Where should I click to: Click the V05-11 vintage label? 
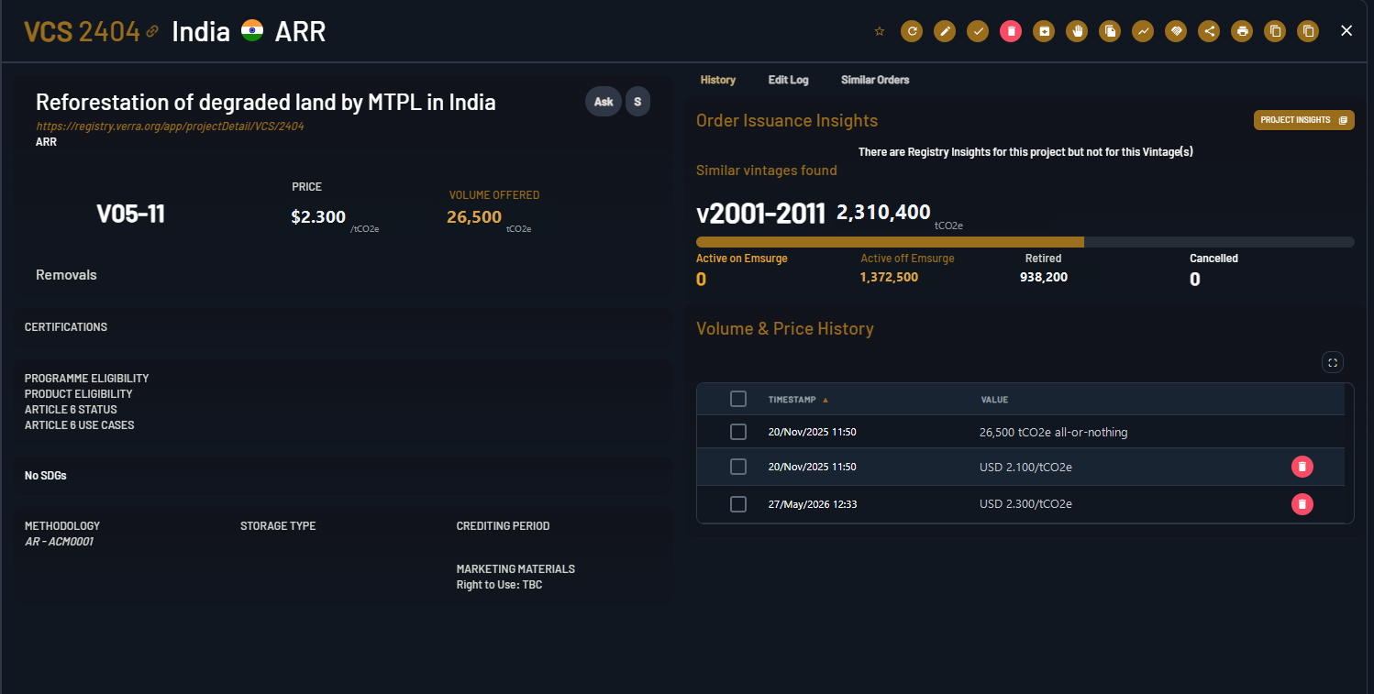coord(130,214)
